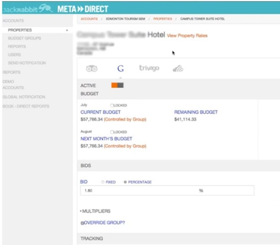Click the July $57,766.34 current budget value
Viewport: 280px width, 245px height.
[x=92, y=119]
